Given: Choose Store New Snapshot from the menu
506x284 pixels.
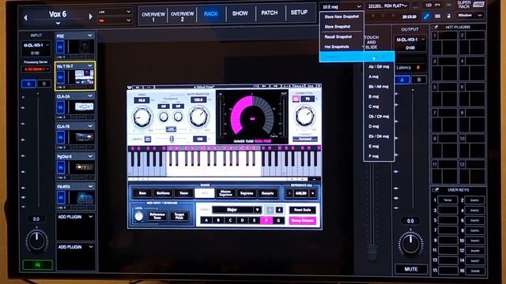Looking at the screenshot, I should pyautogui.click(x=342, y=17).
